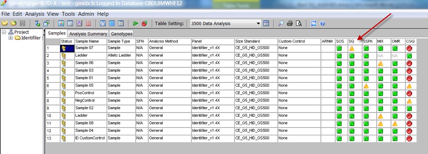Sort by the Analysis Method column header
Image resolution: width=428 pixels, height=154 pixels.
(x=170, y=41)
